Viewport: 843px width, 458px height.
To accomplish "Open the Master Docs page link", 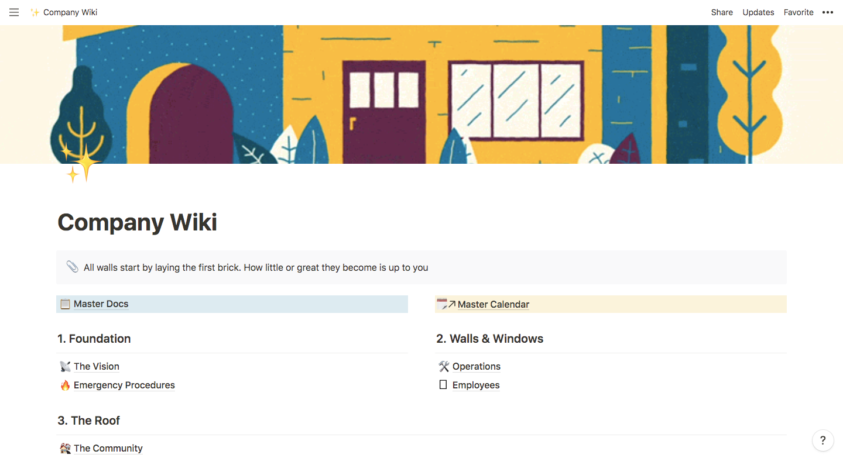I will [x=101, y=304].
